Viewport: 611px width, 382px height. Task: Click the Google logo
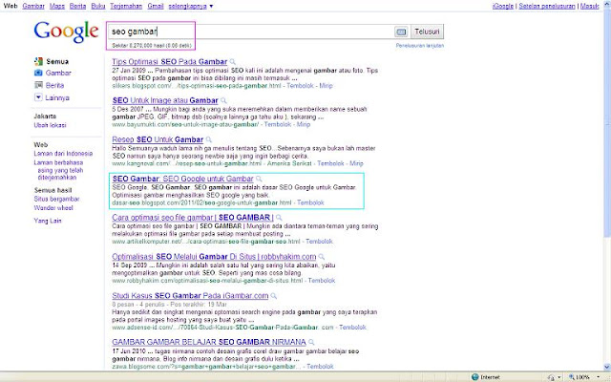(66, 32)
